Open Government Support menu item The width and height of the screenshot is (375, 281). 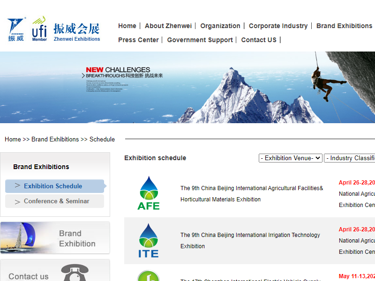tap(200, 40)
